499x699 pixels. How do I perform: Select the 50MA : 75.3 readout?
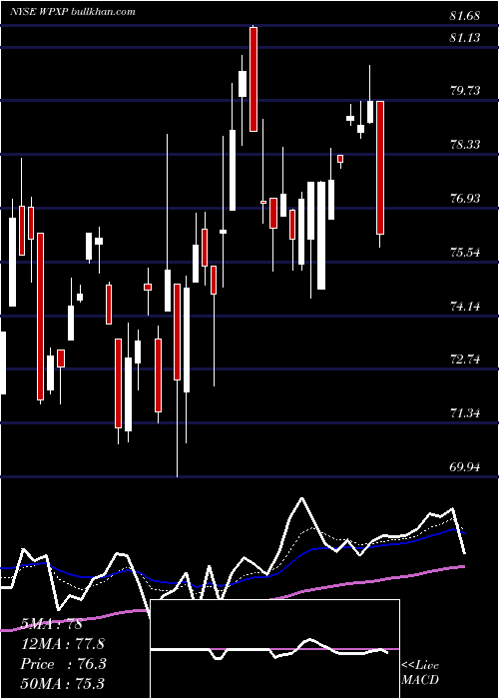click(x=62, y=683)
